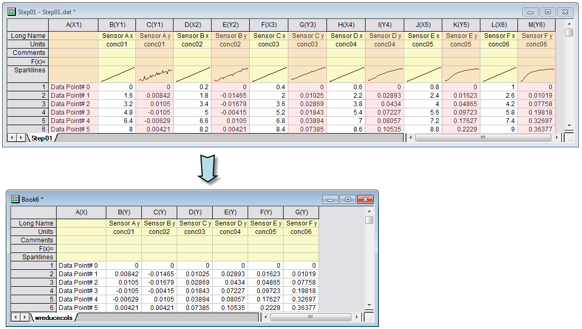Click scroll down arrow in Book6 window
582x329 pixels.
[x=369, y=305]
